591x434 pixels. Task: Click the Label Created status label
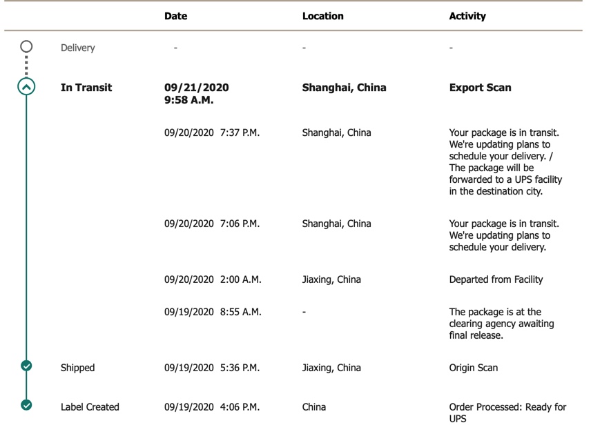pyautogui.click(x=90, y=407)
